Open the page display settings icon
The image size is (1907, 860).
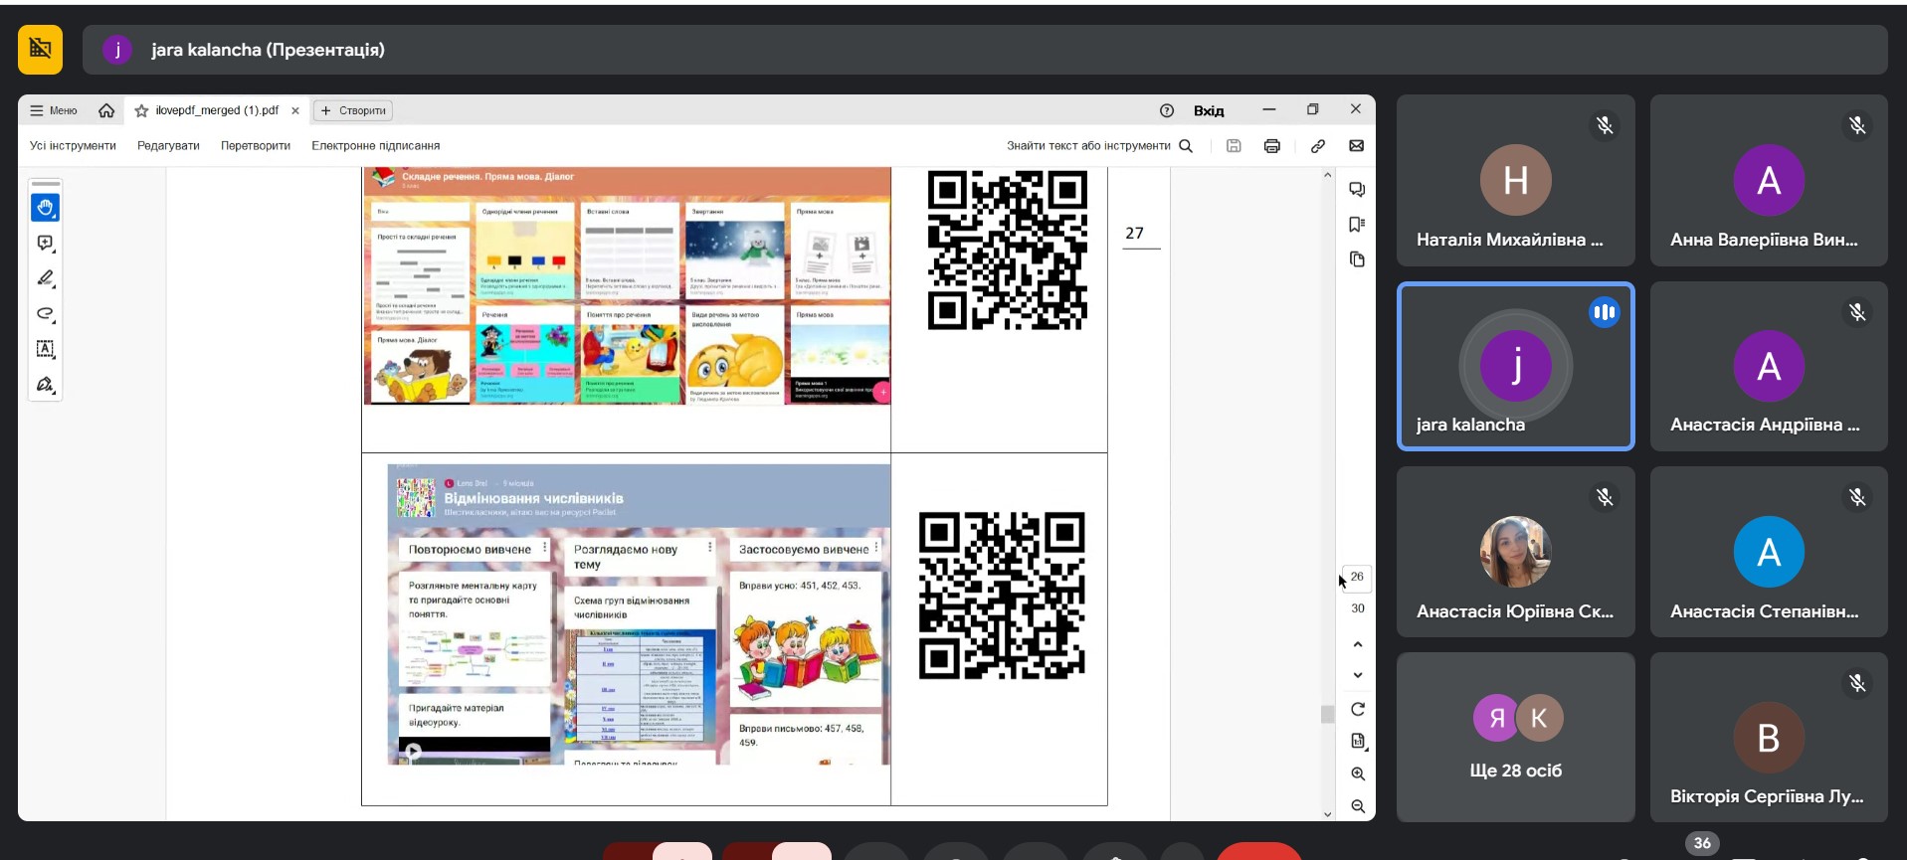[1358, 741]
